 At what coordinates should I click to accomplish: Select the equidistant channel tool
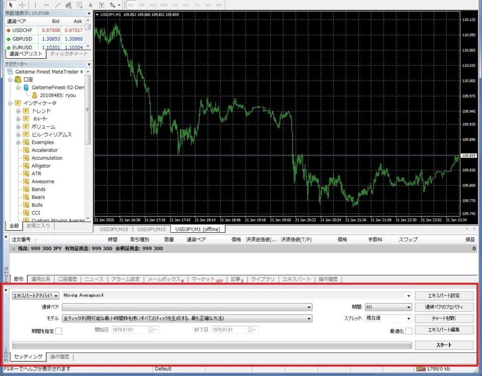pyautogui.click(x=69, y=5)
